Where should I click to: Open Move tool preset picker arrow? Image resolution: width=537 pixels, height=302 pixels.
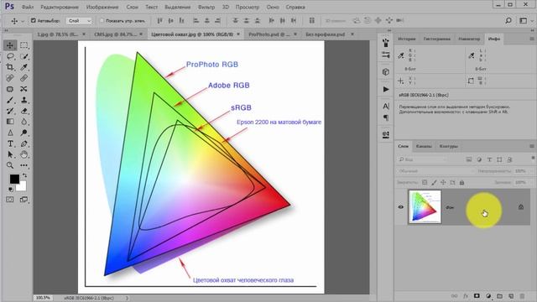click(23, 21)
